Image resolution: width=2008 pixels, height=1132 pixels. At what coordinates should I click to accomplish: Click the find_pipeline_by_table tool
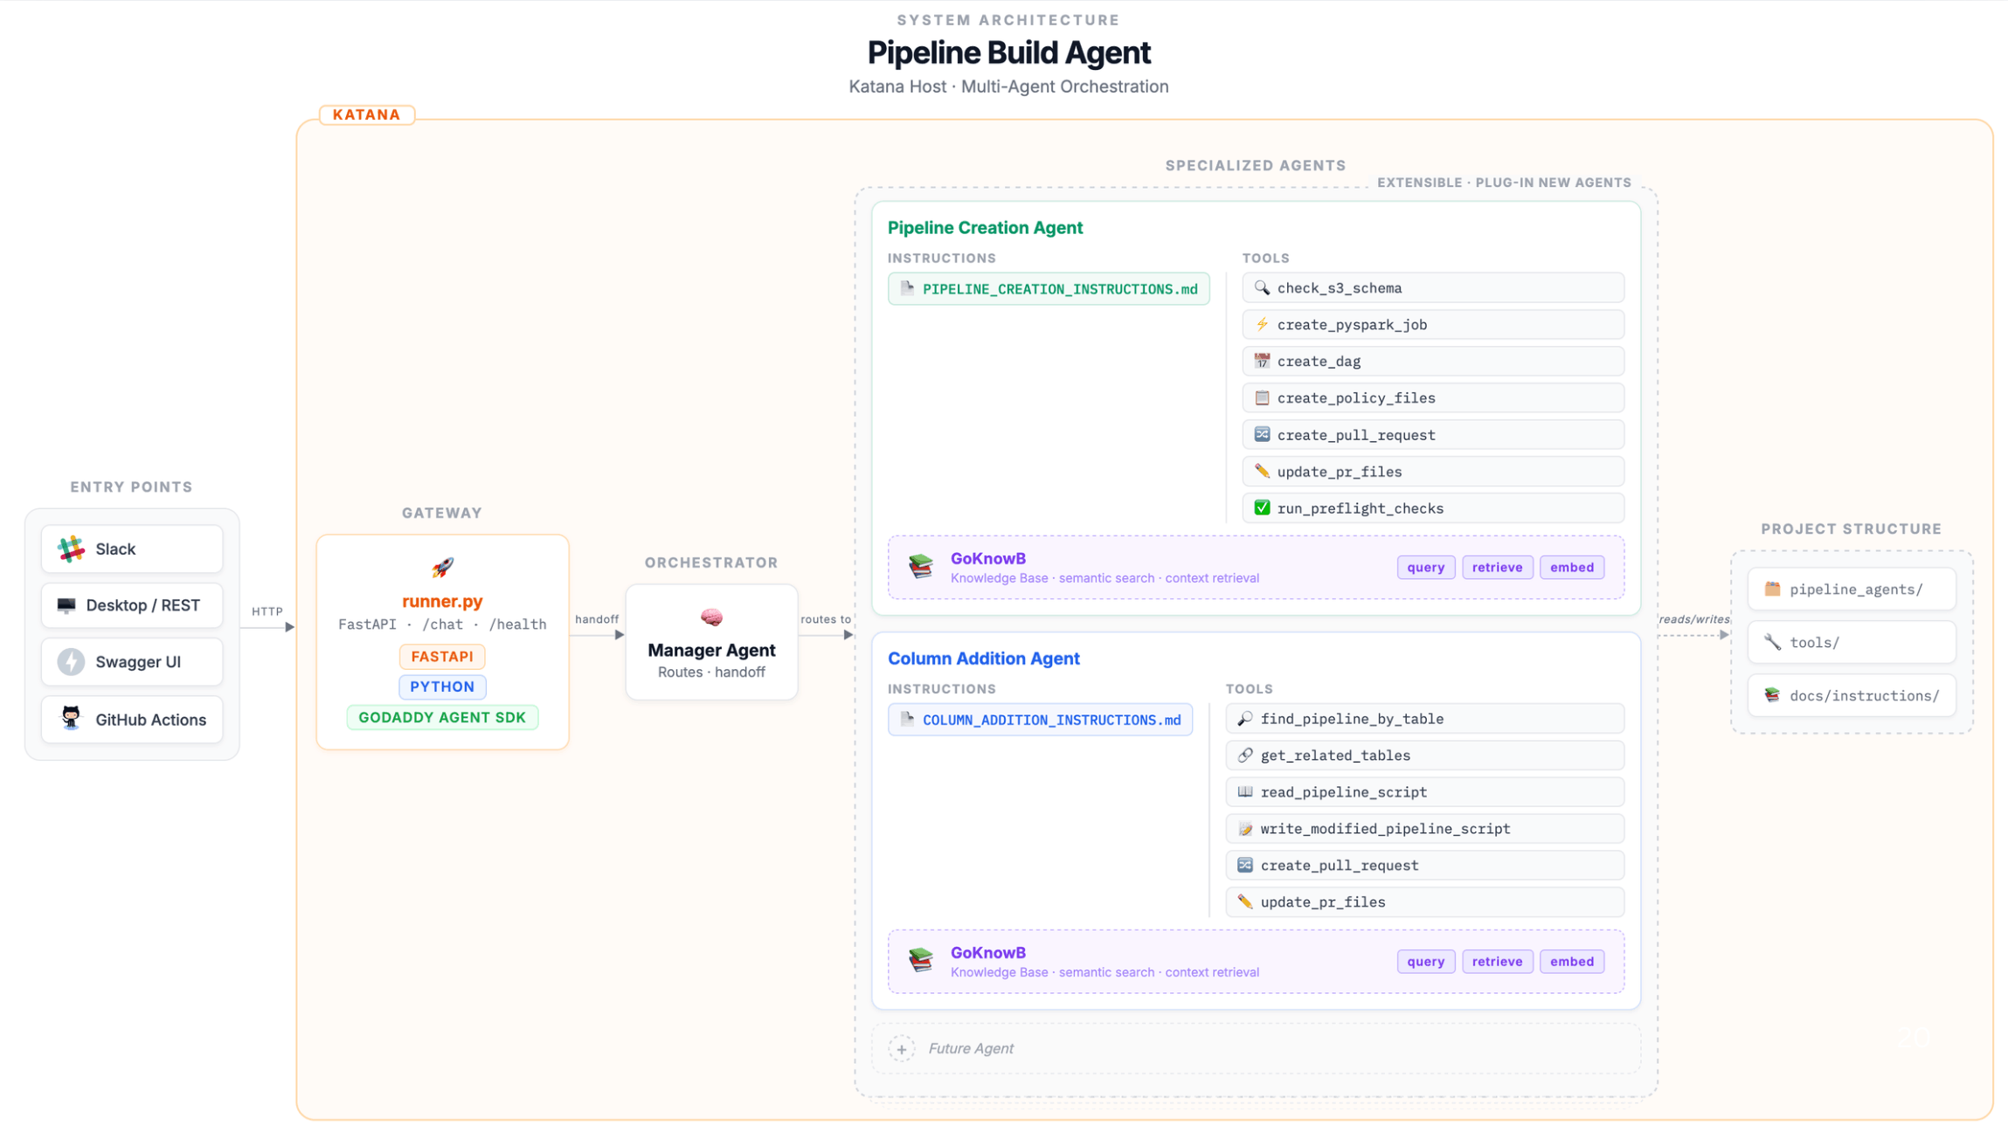click(1425, 718)
